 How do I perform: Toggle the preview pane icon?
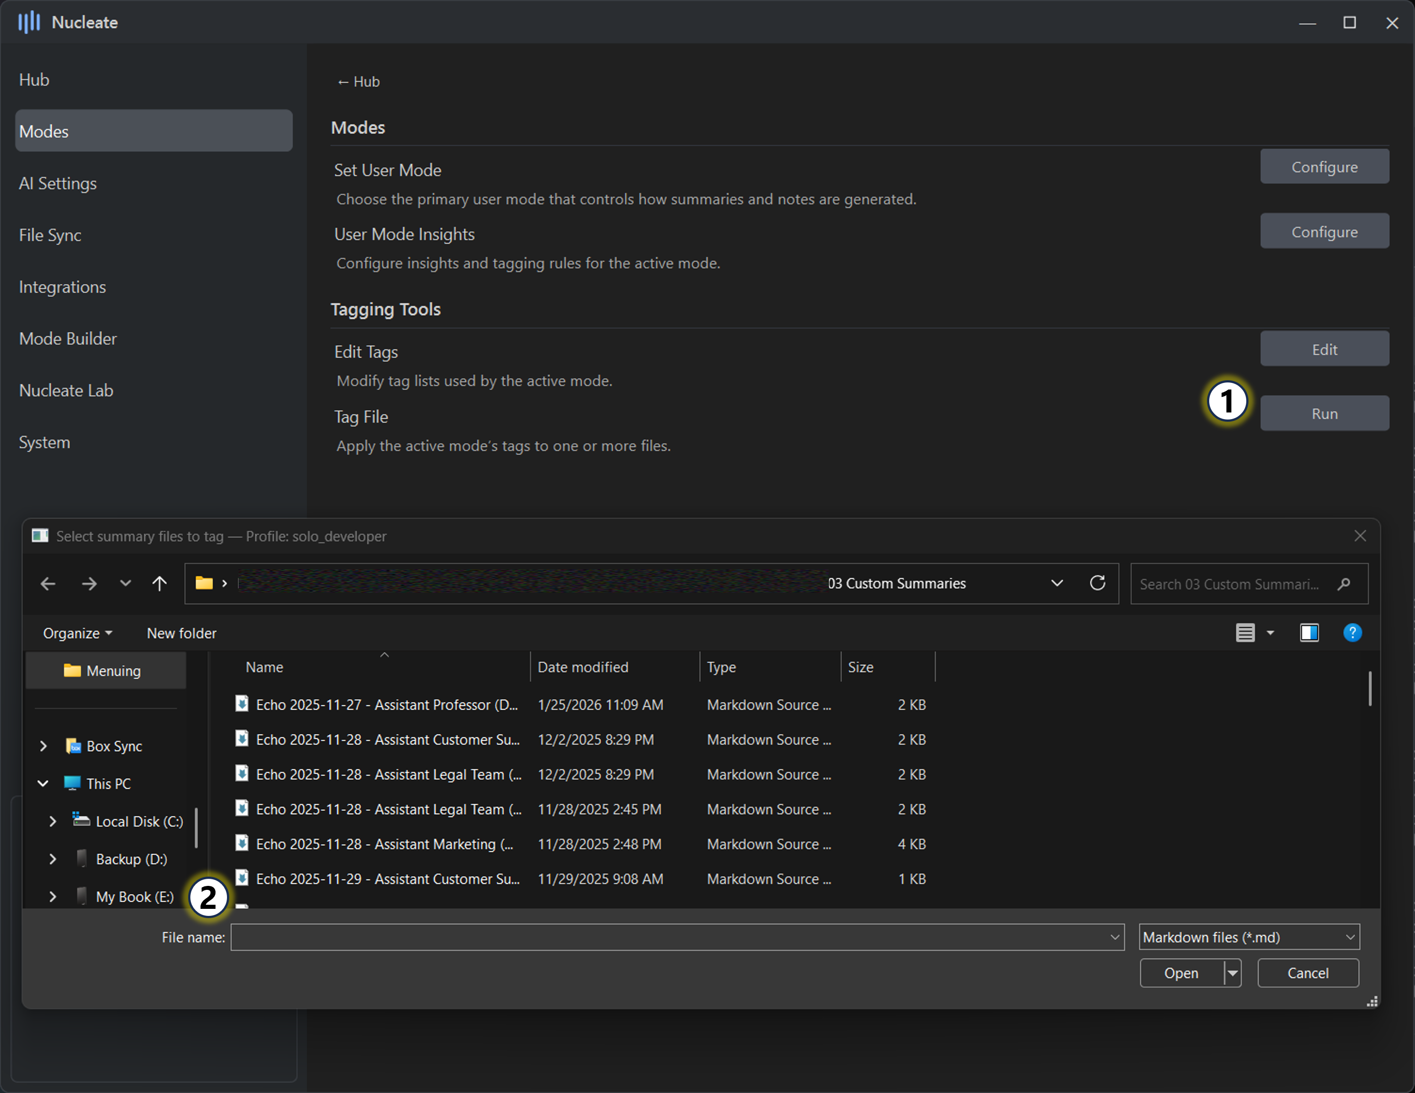1309,633
